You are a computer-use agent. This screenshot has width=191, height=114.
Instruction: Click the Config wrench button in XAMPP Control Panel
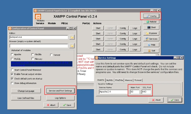coord(151,16)
